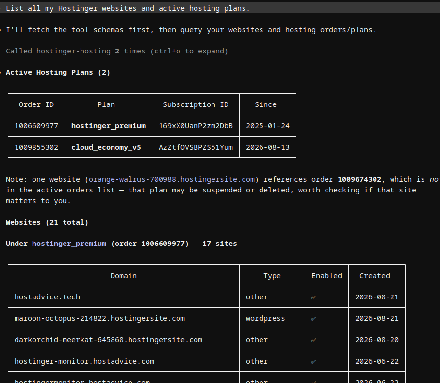Image resolution: width=440 pixels, height=383 pixels.
Task: Select order ID 1006609977 cell
Action: [36, 126]
